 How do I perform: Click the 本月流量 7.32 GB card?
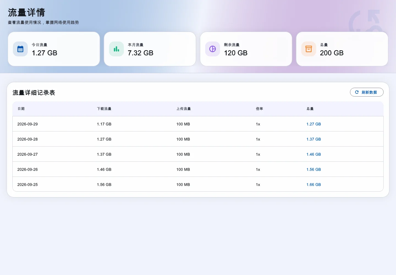[150, 49]
